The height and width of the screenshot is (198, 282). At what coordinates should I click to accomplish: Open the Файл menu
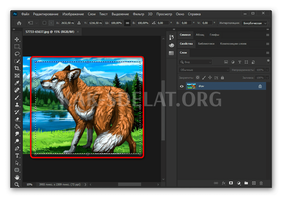click(x=25, y=14)
